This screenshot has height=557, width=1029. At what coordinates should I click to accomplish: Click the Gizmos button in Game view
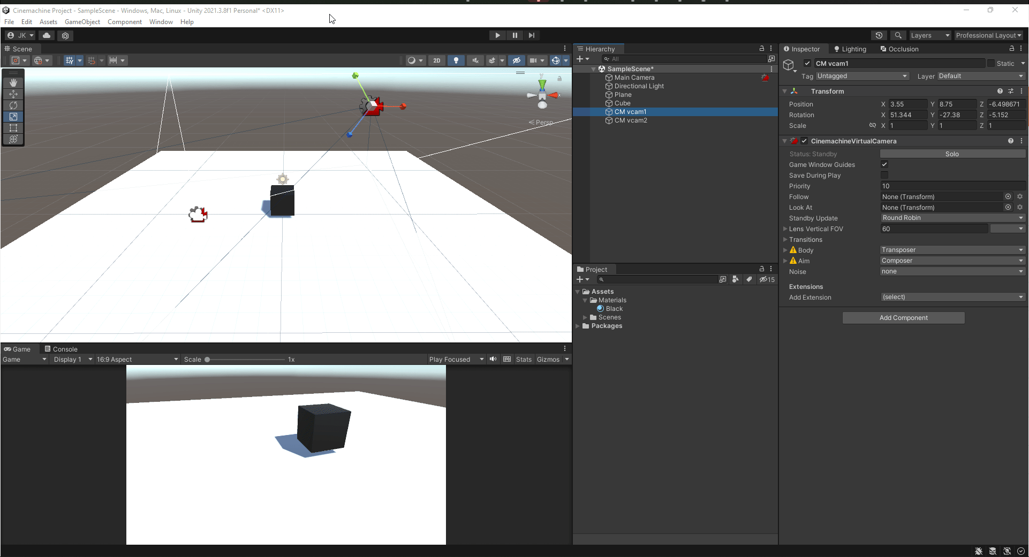pos(548,359)
